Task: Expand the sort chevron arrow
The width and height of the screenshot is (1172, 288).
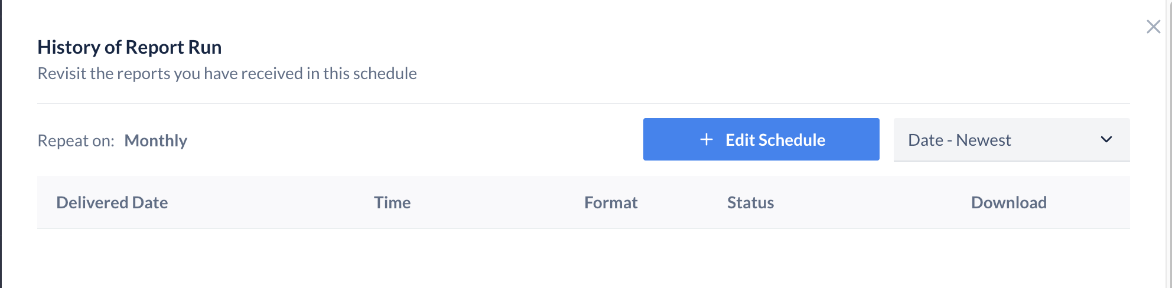Action: (x=1106, y=140)
